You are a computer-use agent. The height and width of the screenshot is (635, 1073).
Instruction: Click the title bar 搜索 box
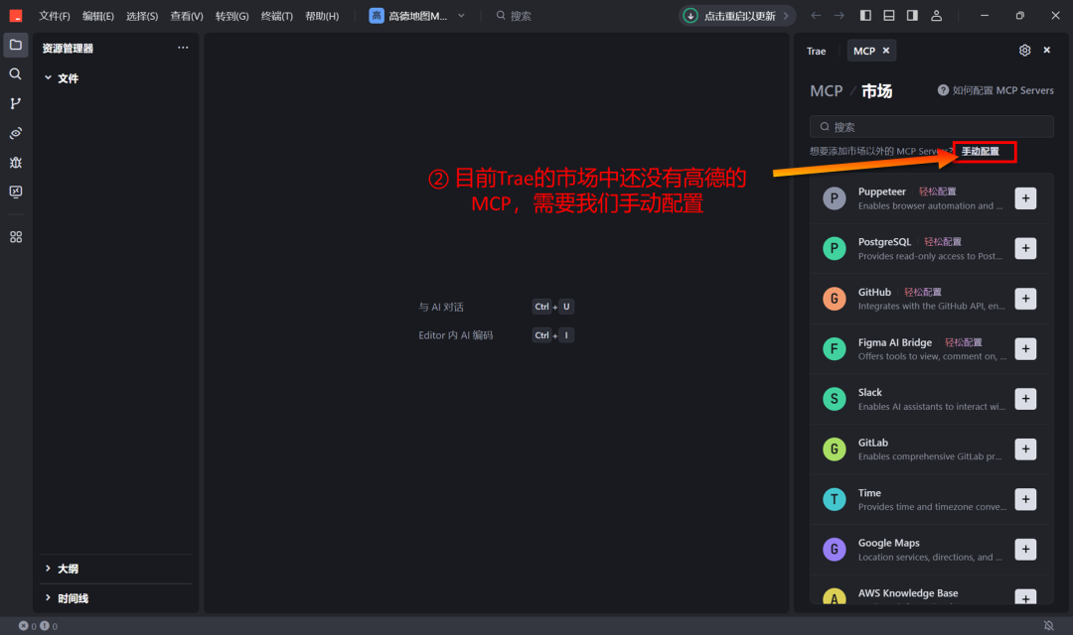[514, 16]
